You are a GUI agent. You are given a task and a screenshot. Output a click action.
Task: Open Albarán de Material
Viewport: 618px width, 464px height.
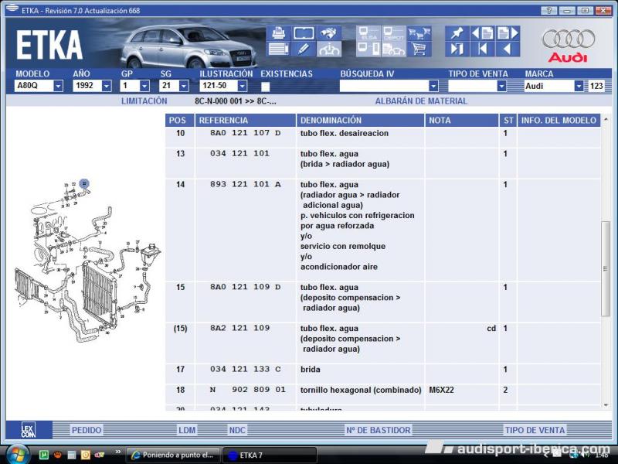[421, 101]
